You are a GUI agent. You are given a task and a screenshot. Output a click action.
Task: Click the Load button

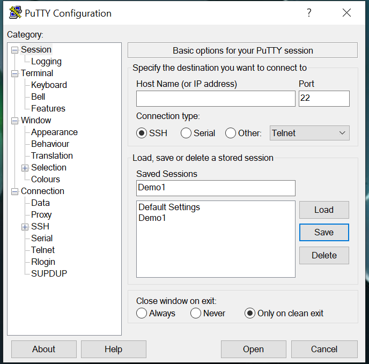(x=324, y=210)
